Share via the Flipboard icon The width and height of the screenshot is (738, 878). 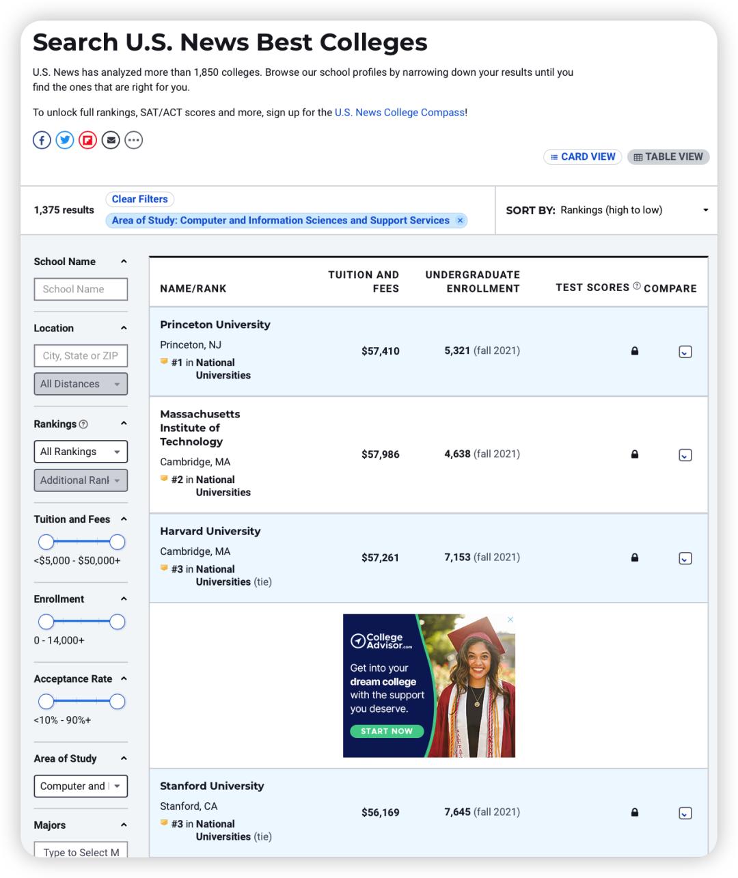[x=87, y=140]
